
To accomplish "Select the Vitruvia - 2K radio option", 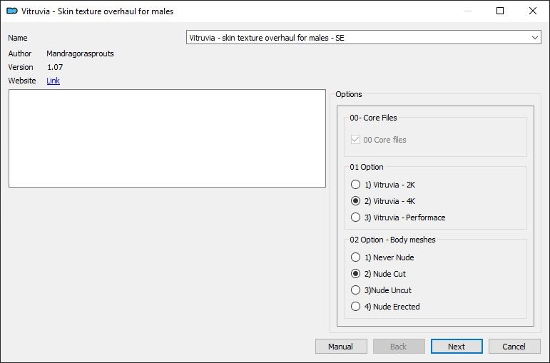I will pos(355,185).
